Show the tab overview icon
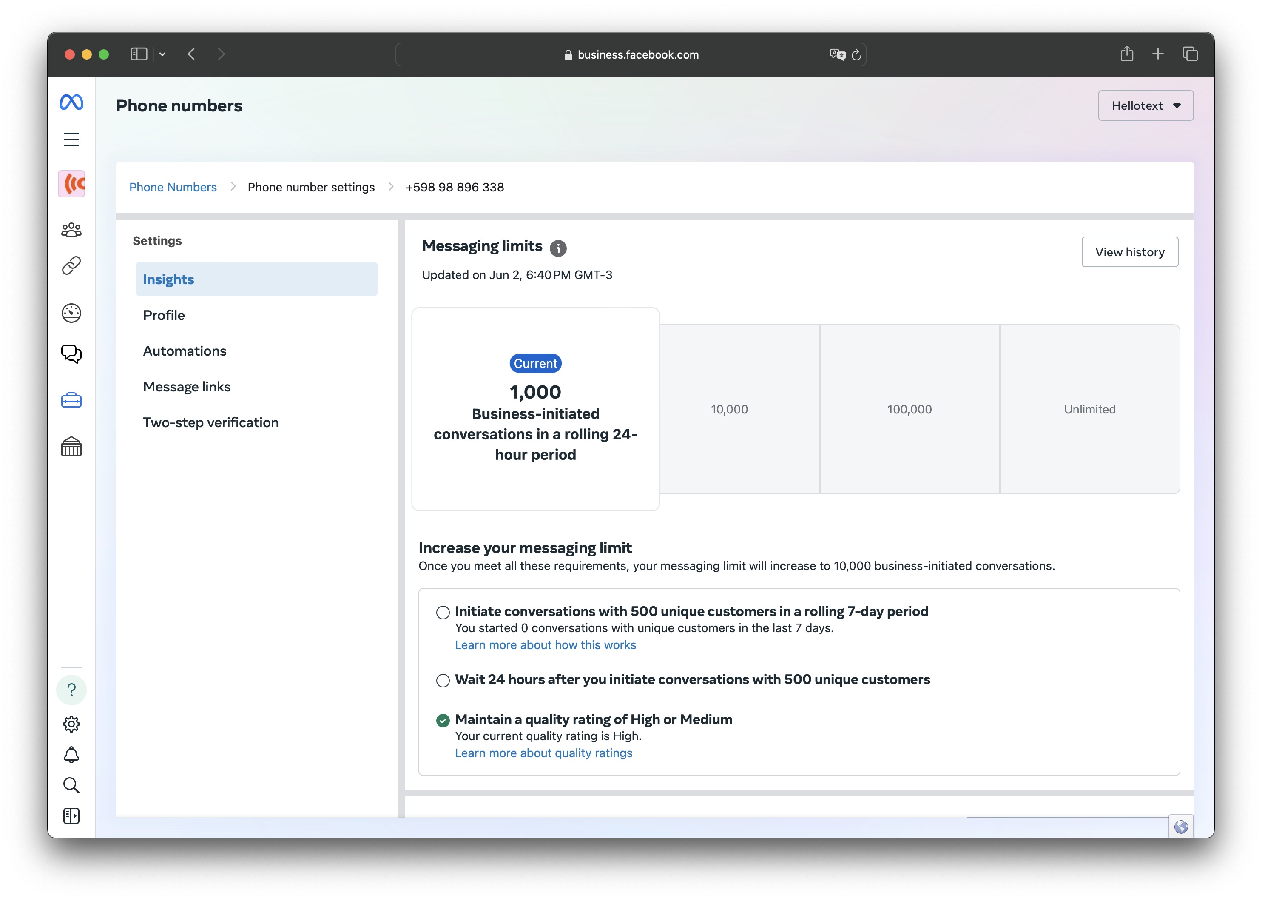This screenshot has width=1262, height=901. click(1190, 54)
